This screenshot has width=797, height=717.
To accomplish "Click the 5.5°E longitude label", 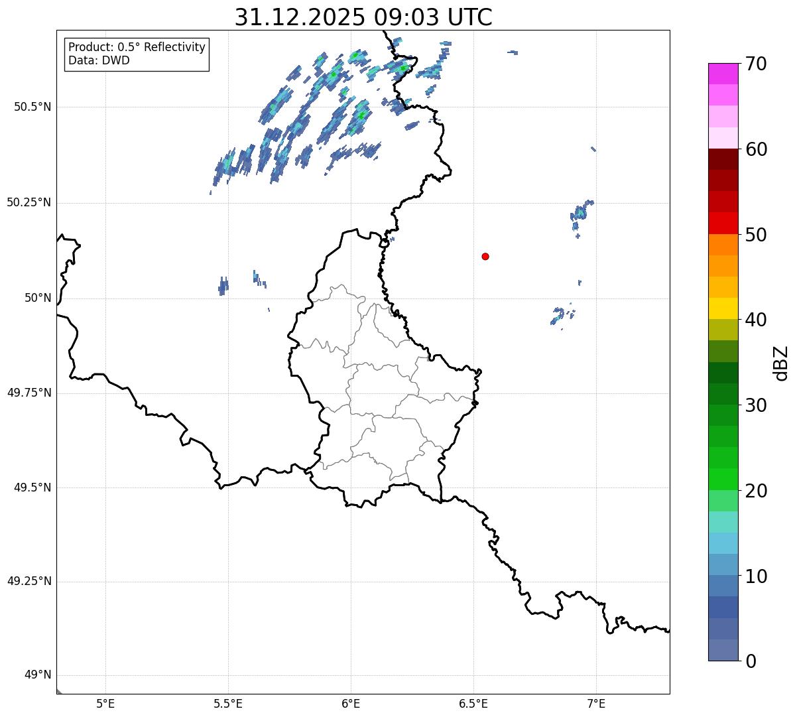I will [x=228, y=703].
